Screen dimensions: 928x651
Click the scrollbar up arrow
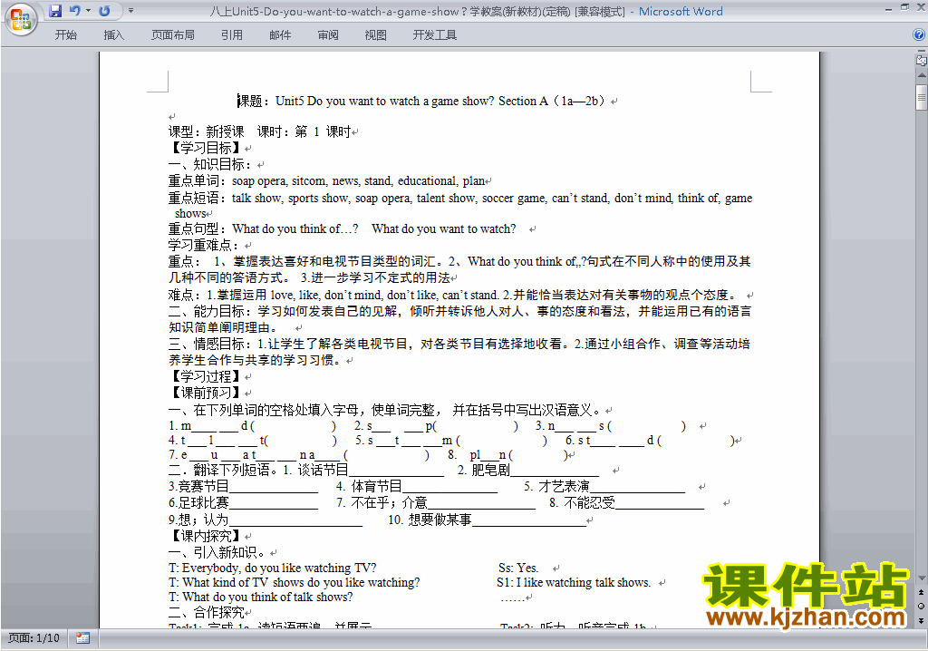point(921,76)
